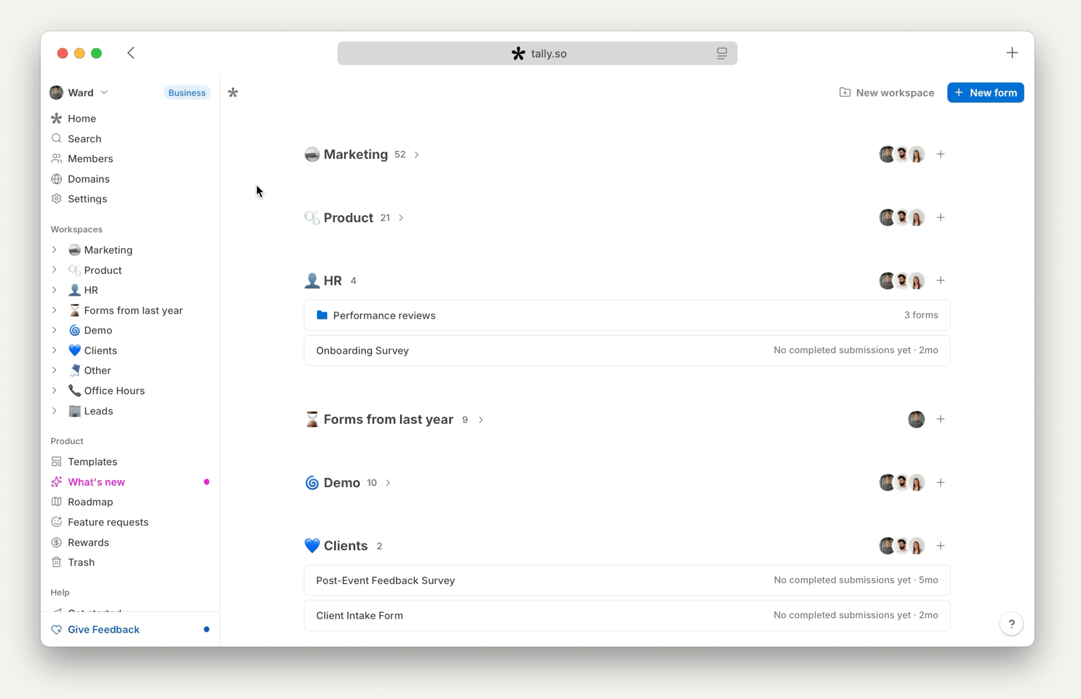Add a form to Clients with its plus icon
The image size is (1081, 699).
point(941,545)
